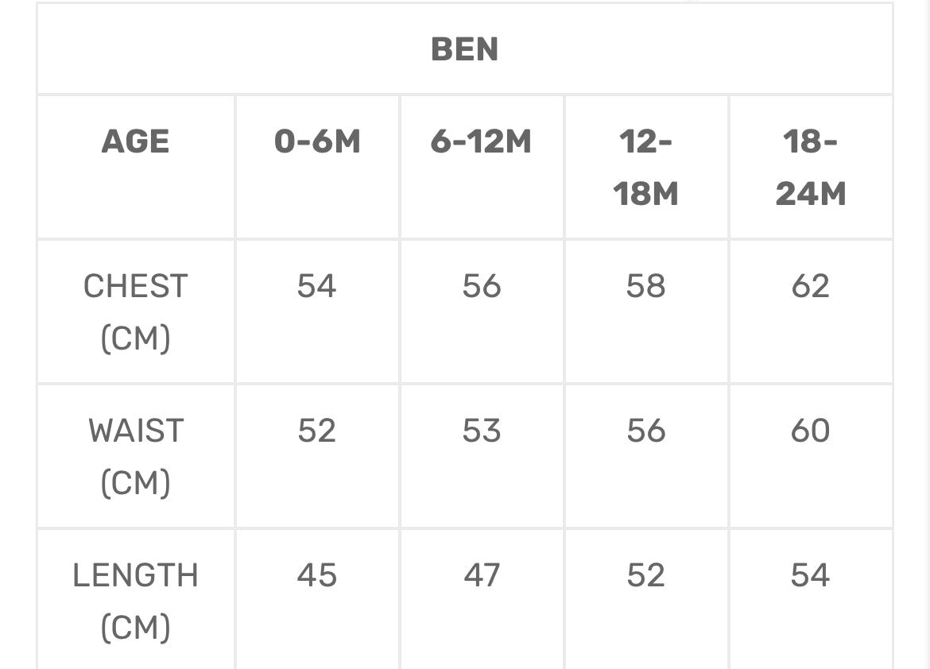Click chest value 54 for 0-6M

(x=317, y=286)
